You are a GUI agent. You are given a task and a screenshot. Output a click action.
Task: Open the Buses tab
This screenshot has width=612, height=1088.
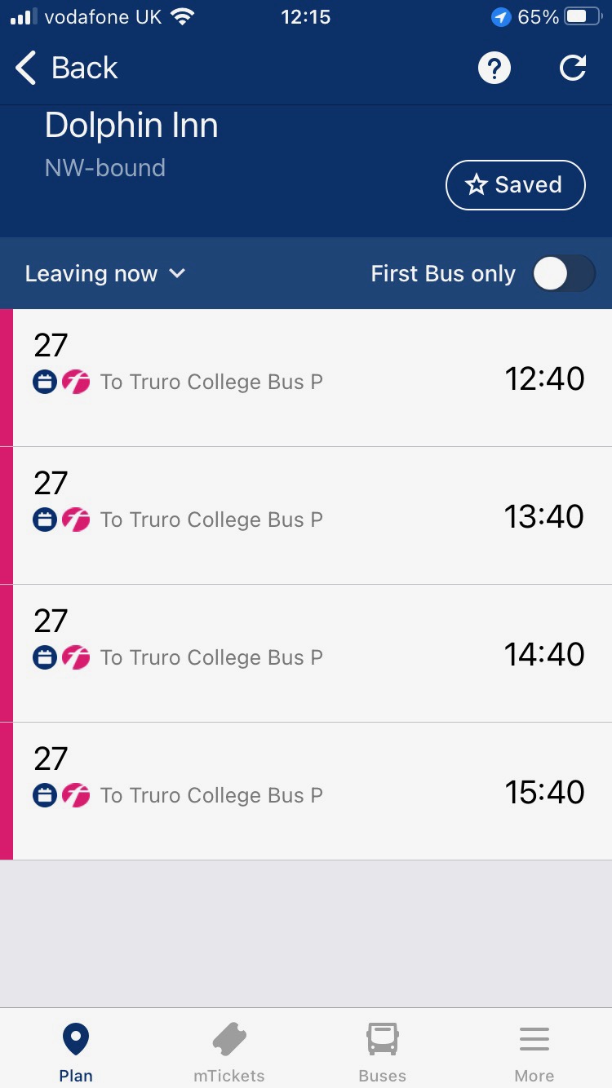coord(382,1050)
